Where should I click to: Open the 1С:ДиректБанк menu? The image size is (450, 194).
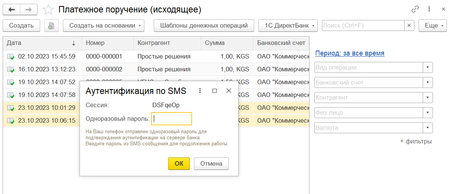288,26
